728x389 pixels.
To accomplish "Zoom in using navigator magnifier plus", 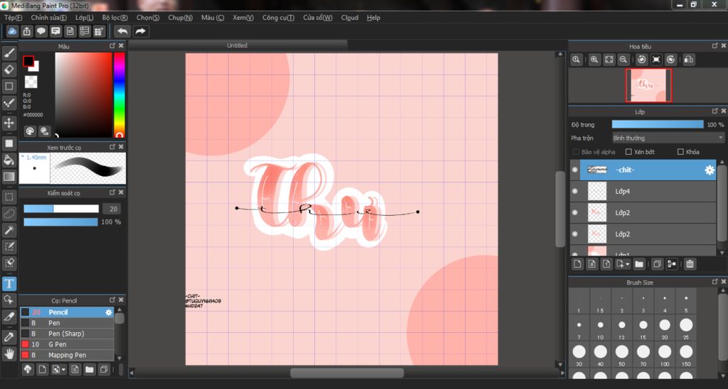I will (x=594, y=60).
